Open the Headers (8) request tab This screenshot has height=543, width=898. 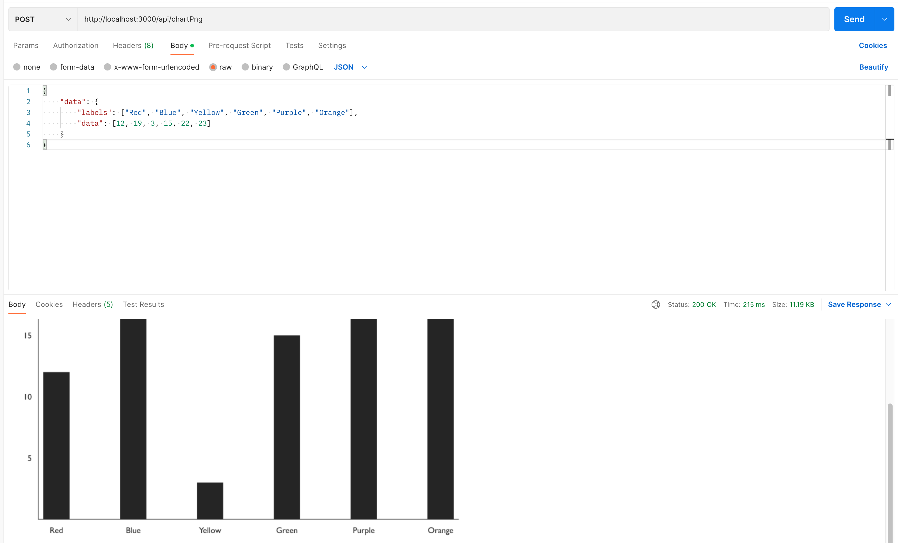click(133, 46)
